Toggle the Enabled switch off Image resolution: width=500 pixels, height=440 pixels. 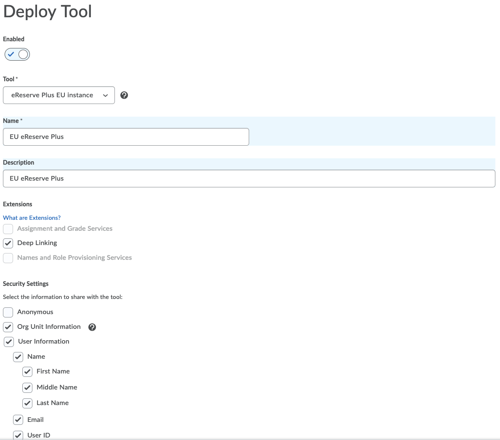coord(17,54)
